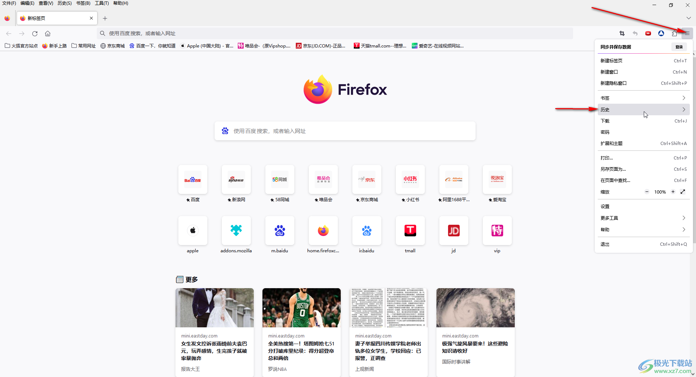
Task: Reset zoom by clicking 100%
Action: tap(660, 192)
